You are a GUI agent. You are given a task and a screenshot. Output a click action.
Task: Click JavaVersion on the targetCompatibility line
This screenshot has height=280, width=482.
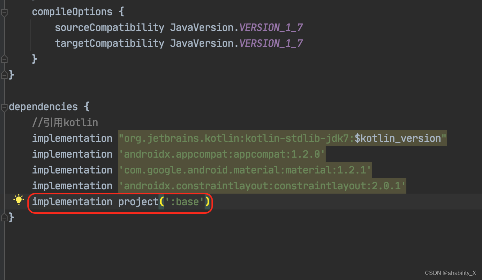[x=202, y=43]
